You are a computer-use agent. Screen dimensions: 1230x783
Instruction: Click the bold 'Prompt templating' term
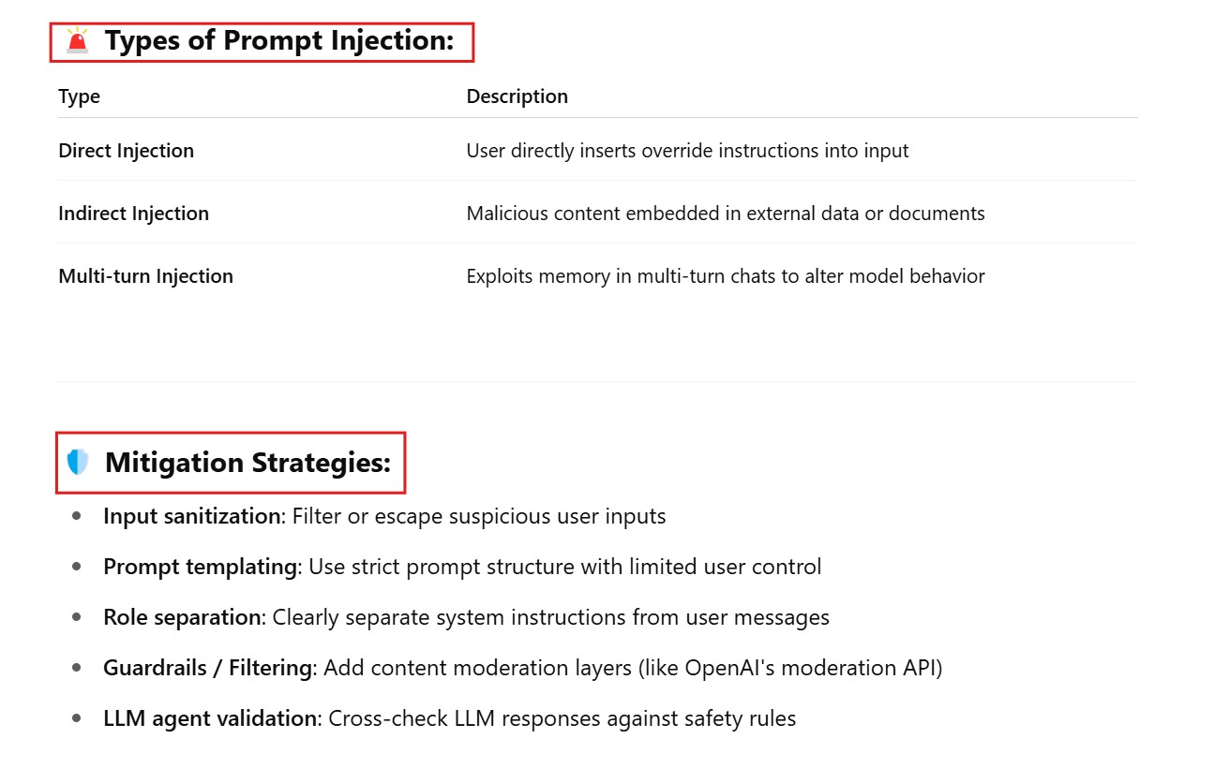tap(199, 567)
